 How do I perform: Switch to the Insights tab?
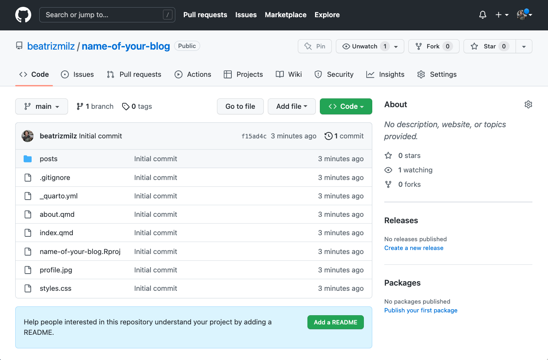(x=385, y=74)
